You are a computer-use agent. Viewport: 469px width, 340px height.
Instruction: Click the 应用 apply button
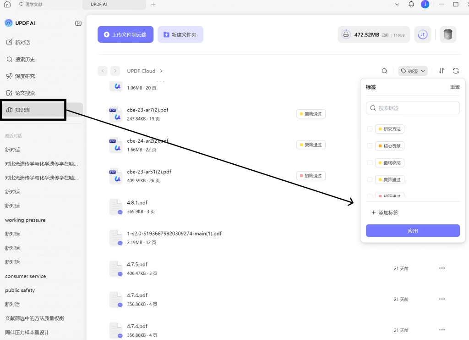[413, 231]
